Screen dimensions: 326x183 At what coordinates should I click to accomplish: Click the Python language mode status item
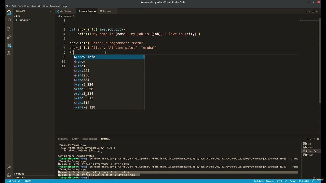coord(293,181)
